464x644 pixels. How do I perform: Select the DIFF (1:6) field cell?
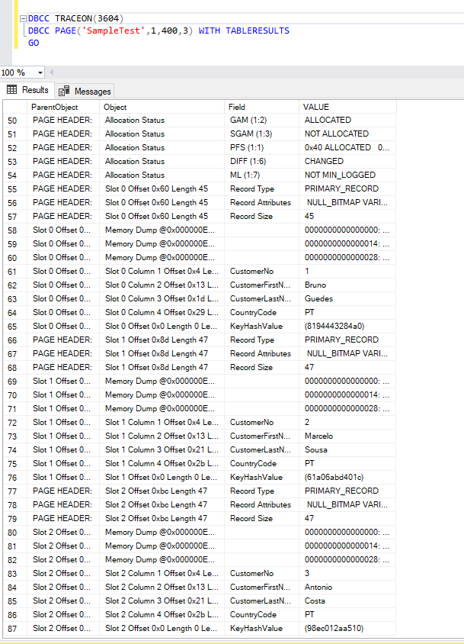pos(261,162)
